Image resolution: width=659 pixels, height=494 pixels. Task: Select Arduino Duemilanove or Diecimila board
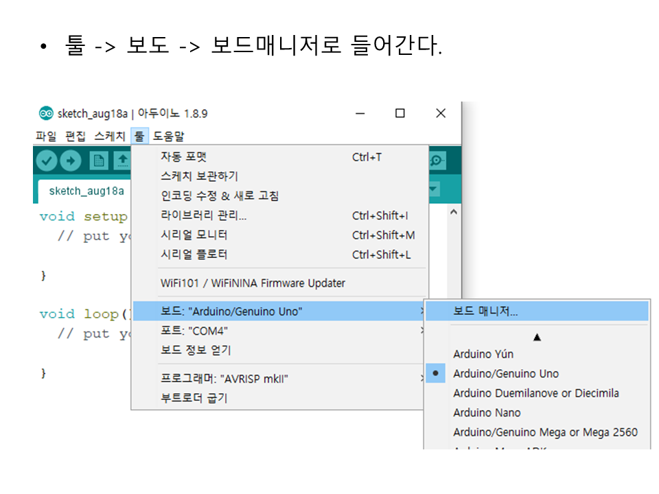[x=537, y=393]
